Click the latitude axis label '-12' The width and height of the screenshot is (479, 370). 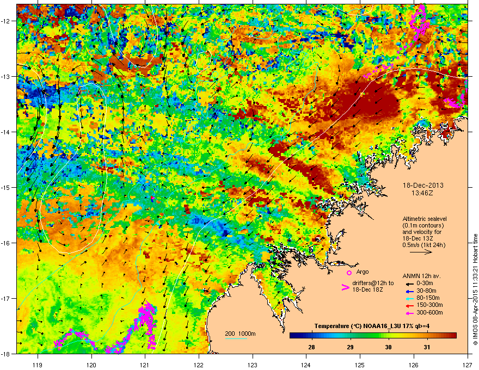(x=6, y=21)
